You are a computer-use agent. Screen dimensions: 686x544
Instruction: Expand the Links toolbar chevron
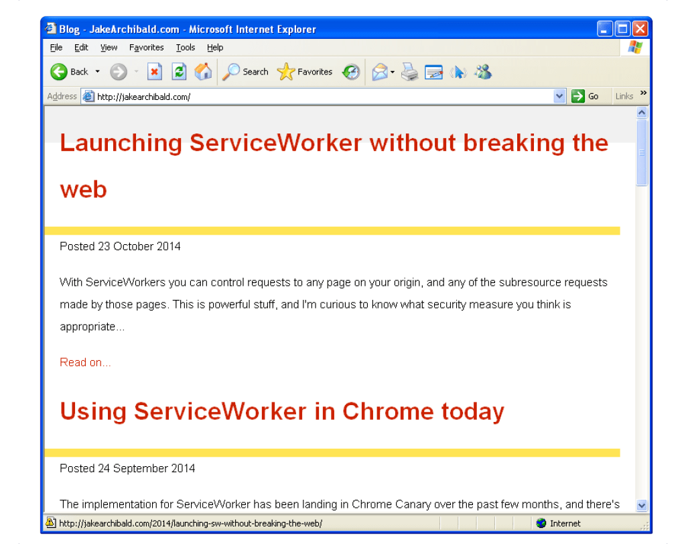coord(644,93)
